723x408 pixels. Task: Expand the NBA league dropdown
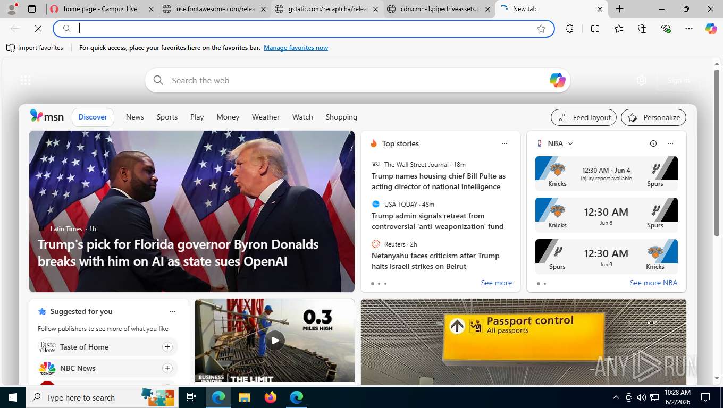[x=570, y=143]
